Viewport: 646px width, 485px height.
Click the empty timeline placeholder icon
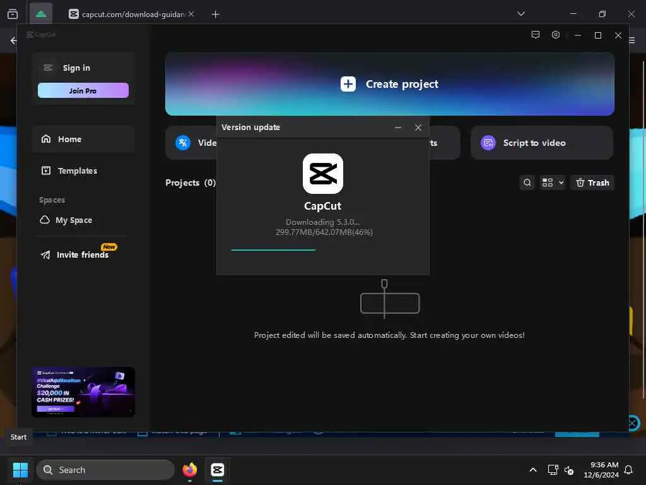(x=389, y=299)
